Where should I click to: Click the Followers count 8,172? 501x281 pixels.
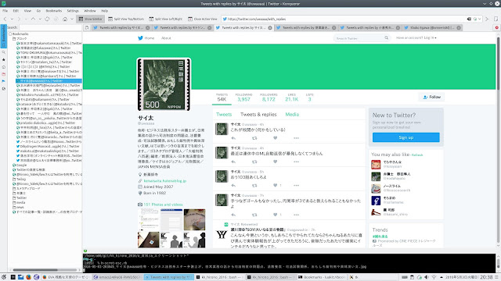269,98
